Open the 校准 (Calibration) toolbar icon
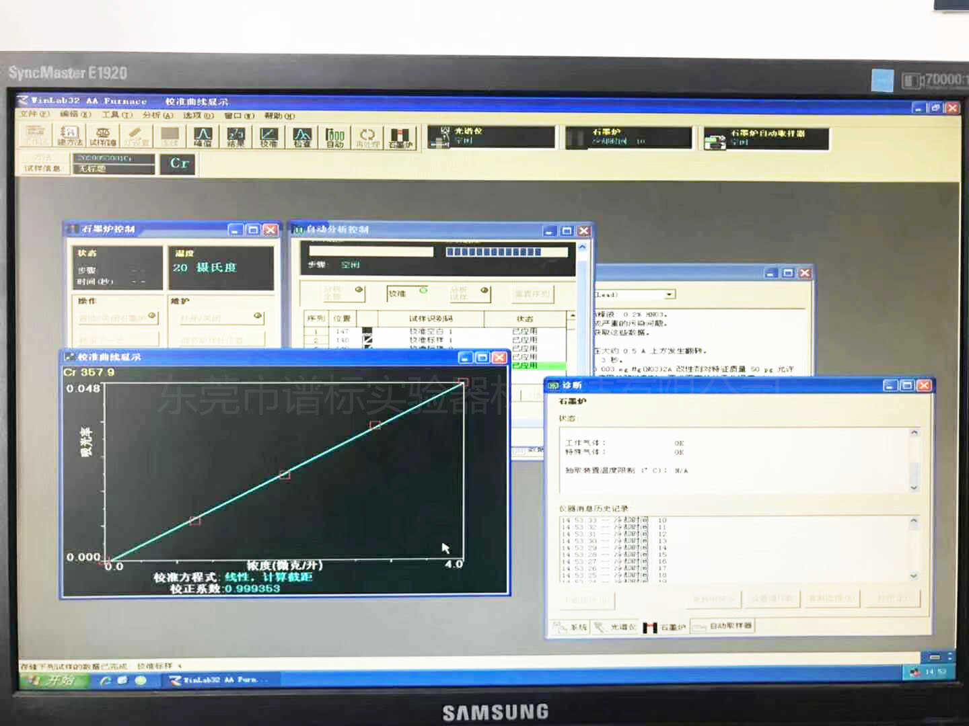 click(x=268, y=136)
